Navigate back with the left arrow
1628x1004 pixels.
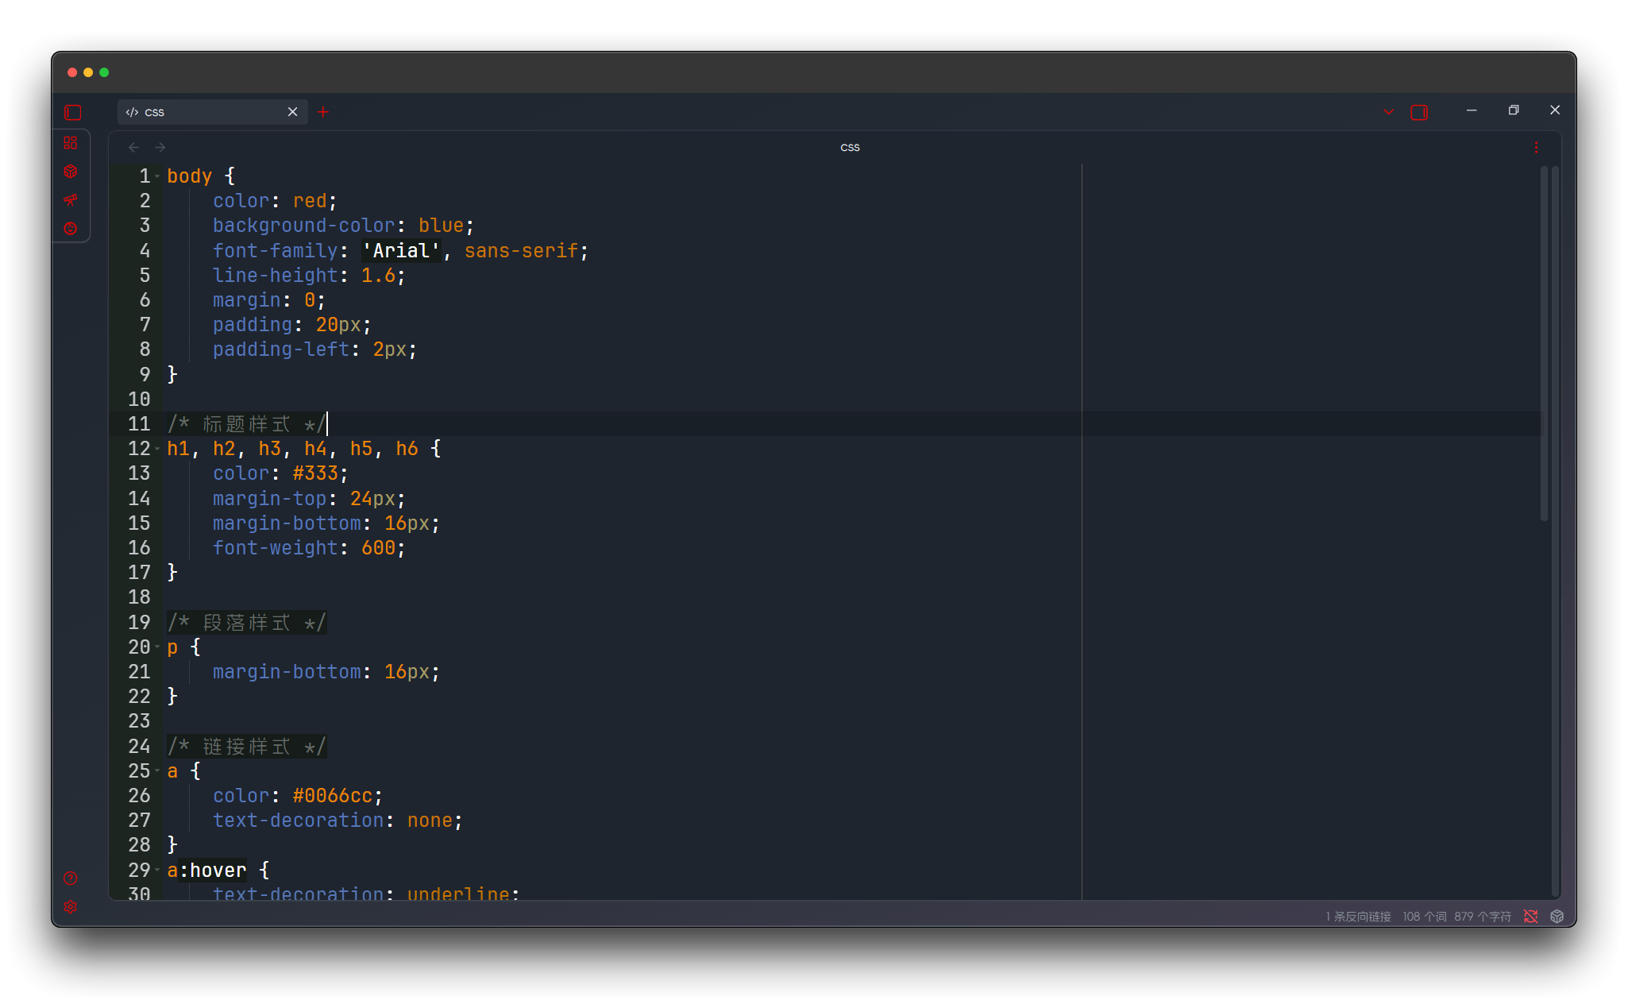click(134, 148)
